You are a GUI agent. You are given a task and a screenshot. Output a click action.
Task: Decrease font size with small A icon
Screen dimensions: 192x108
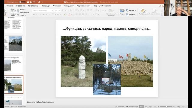click(x=66, y=10)
